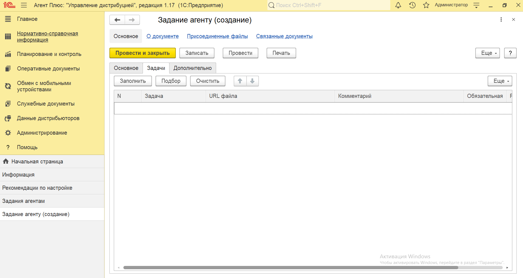Screen dimensions: 523x278
Task: Click the URL файла column header
Action: [x=270, y=96]
